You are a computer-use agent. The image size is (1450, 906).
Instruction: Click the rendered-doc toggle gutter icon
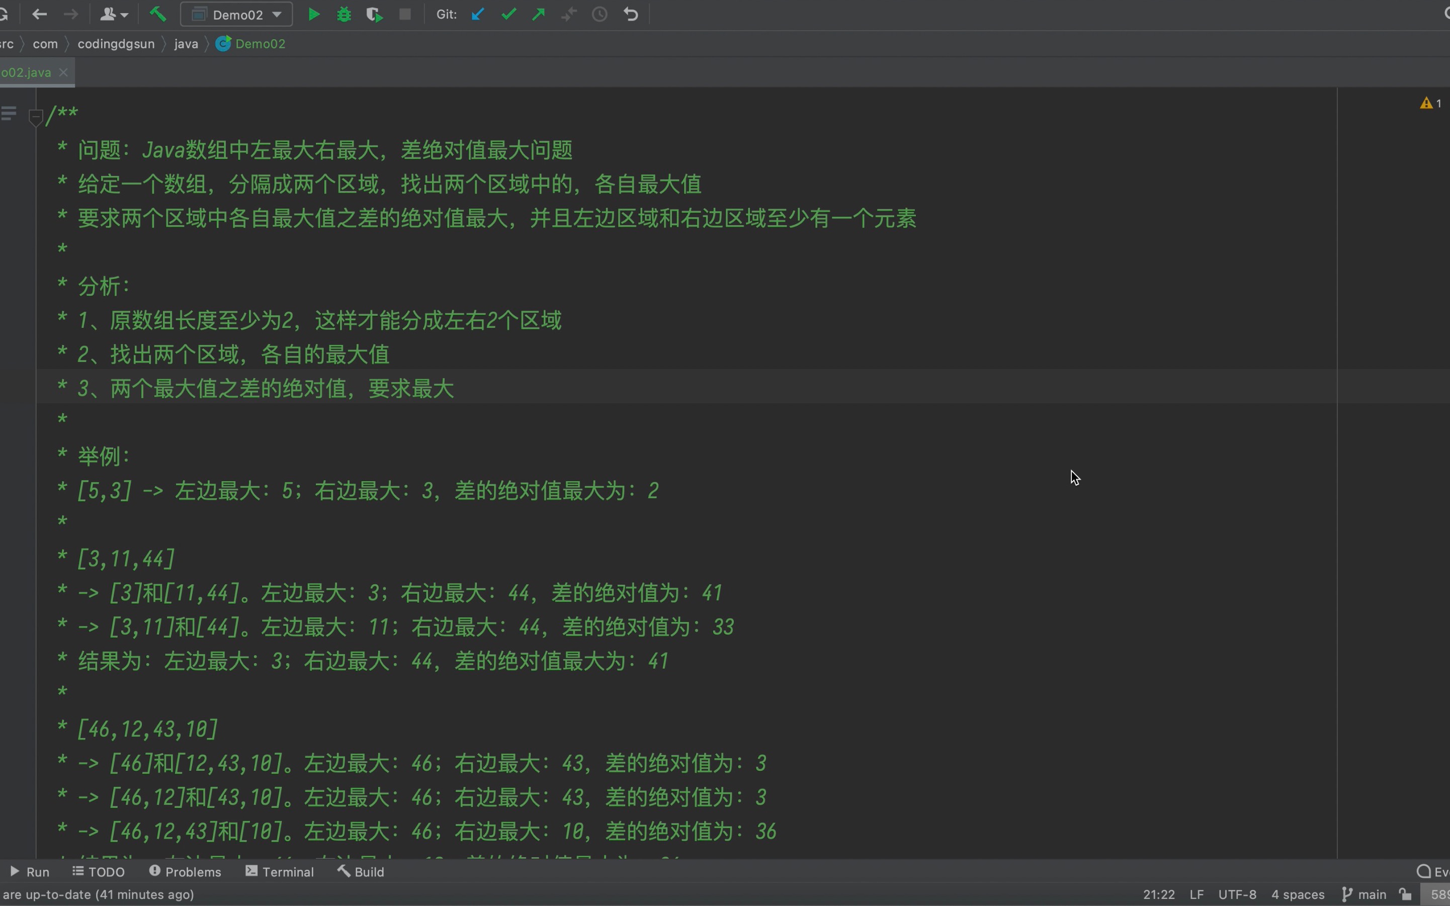click(x=9, y=113)
